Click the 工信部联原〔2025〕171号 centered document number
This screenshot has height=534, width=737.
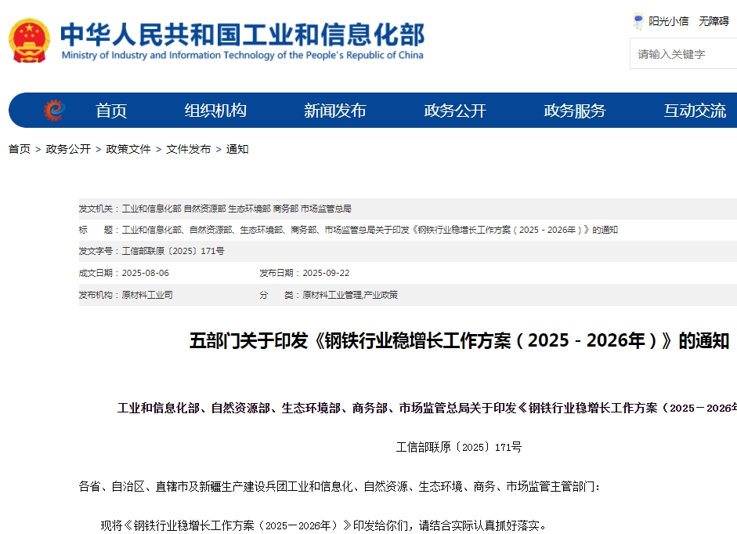[x=459, y=448]
